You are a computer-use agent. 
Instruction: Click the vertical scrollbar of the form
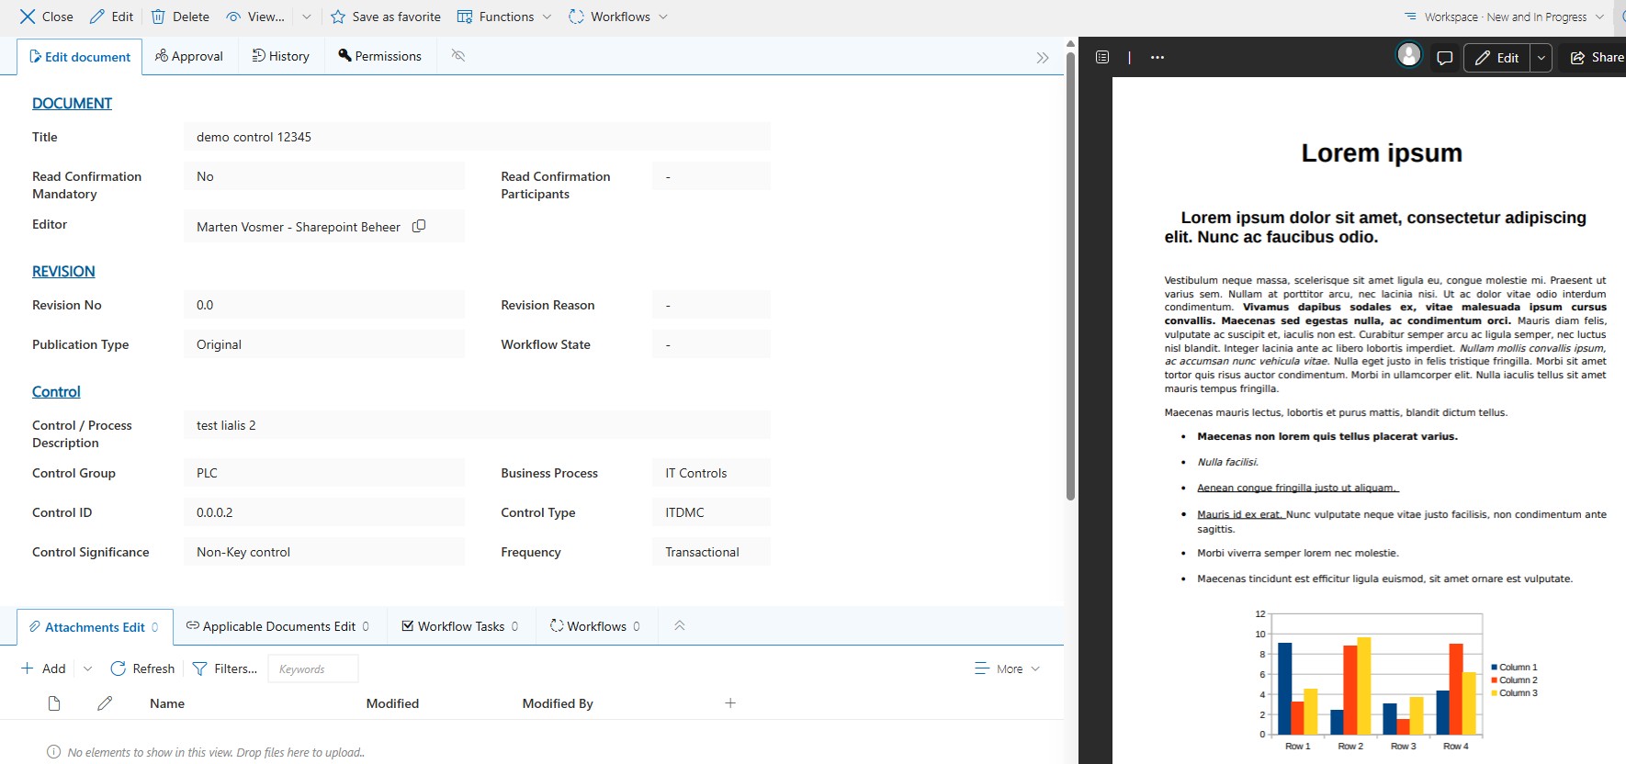coord(1070,275)
